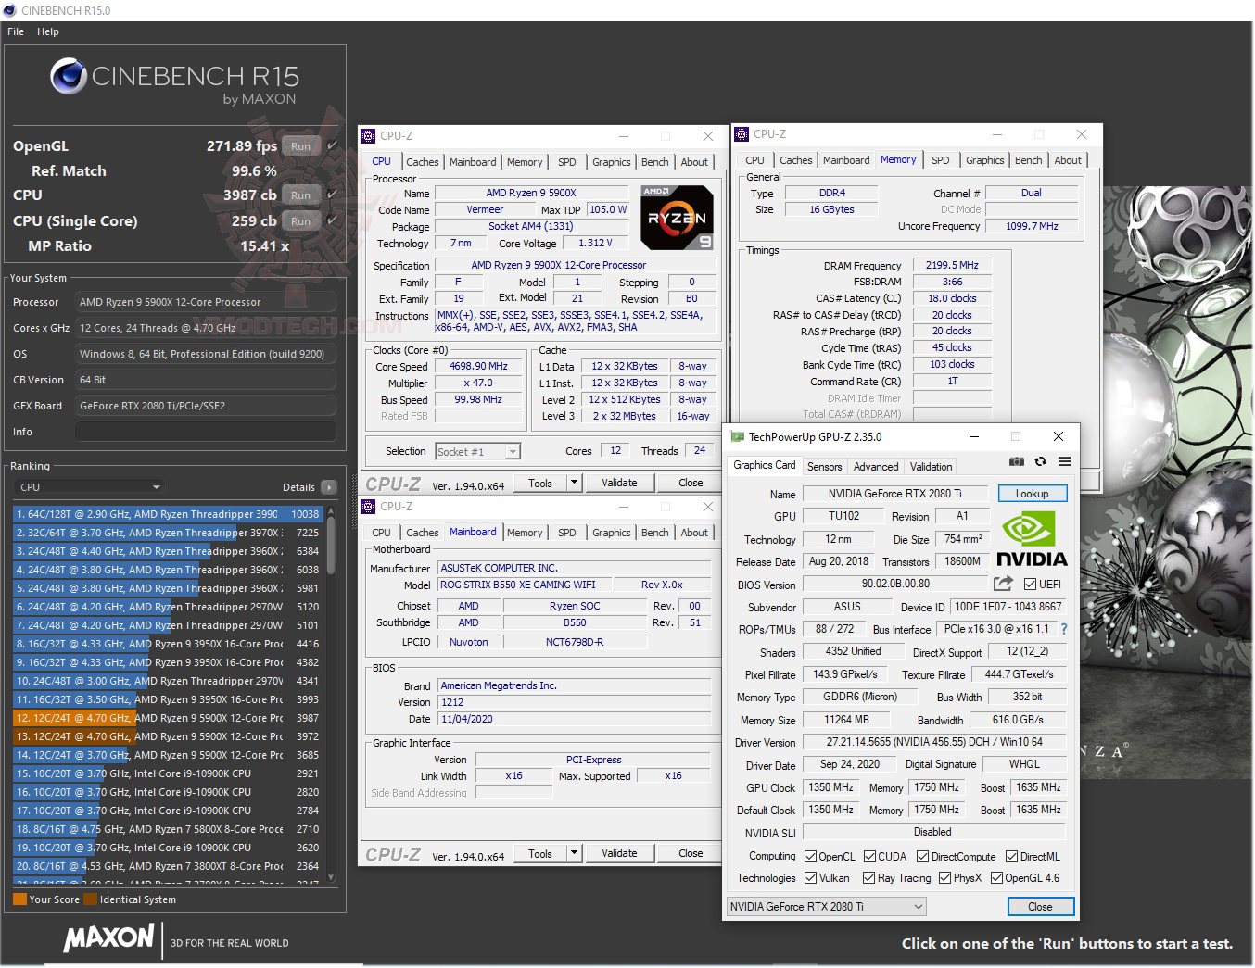The height and width of the screenshot is (968, 1255).
Task: Click the Ryzen 9 badge in CPU-Z
Action: 677,218
